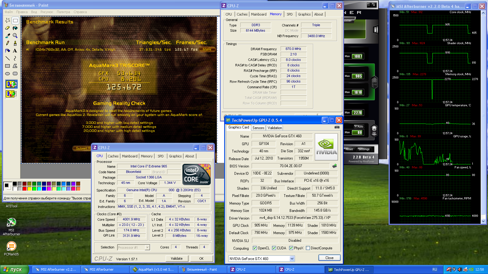The width and height of the screenshot is (488, 274).
Task: Switch to TechPowerUp GPU-Z taskbar button
Action: [x=349, y=269]
